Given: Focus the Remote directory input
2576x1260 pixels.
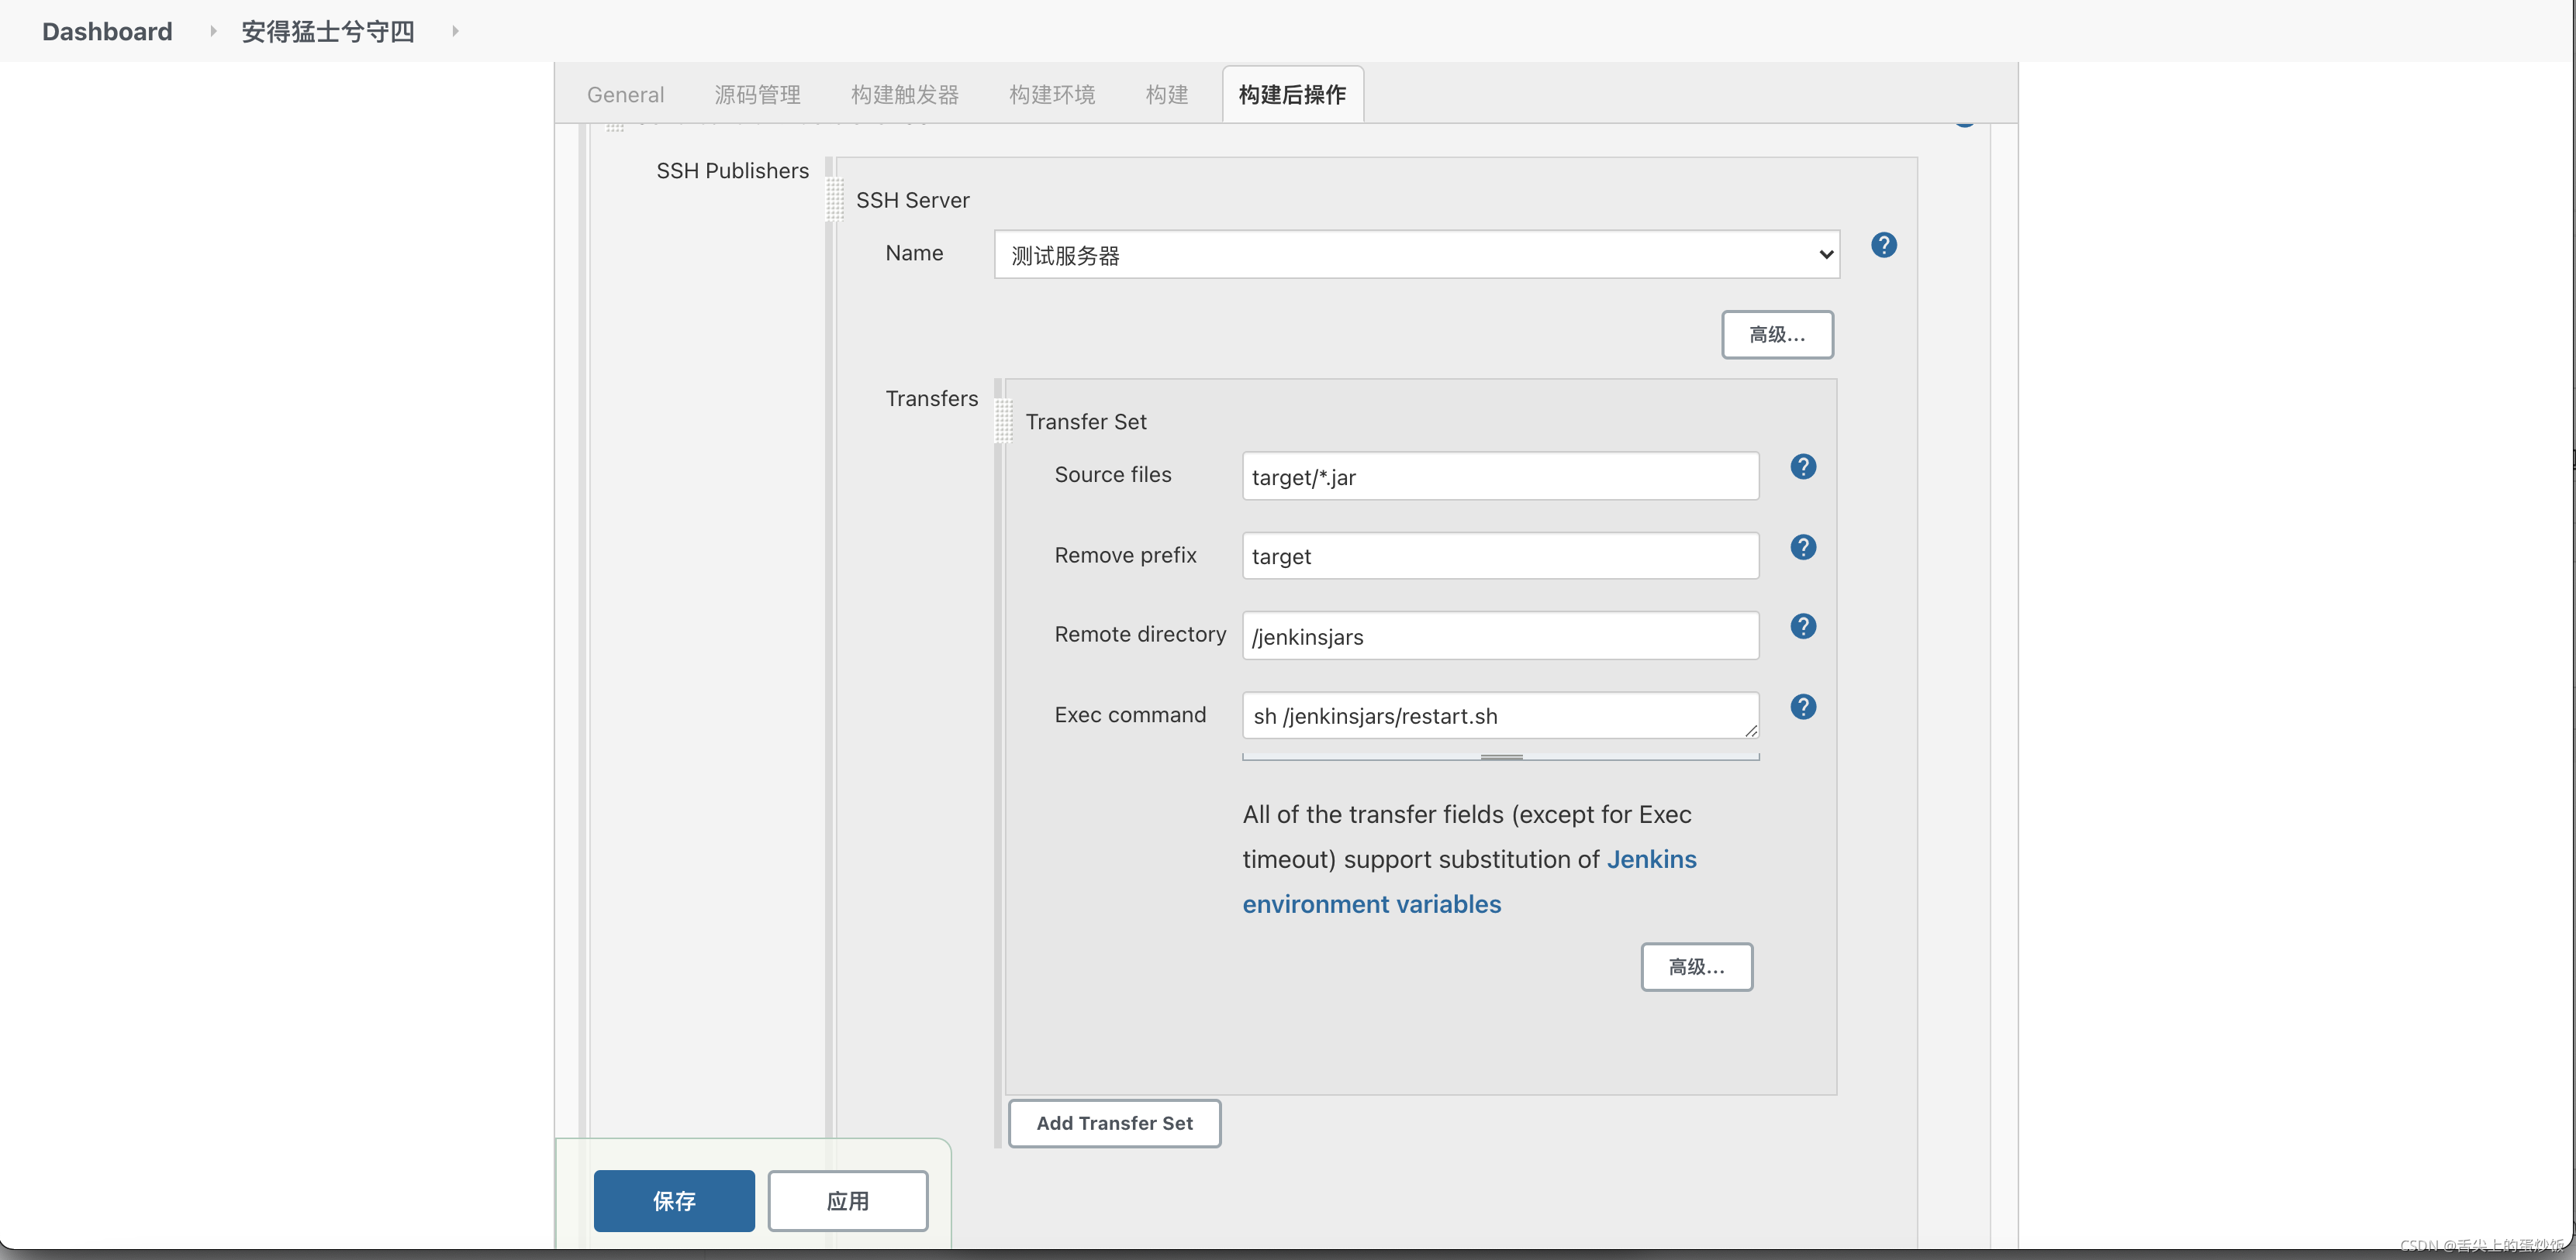Looking at the screenshot, I should pyautogui.click(x=1500, y=636).
